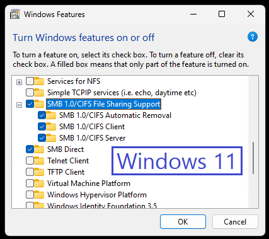The image size is (269, 239).
Task: Collapse the SMB 1.0/CIFS File Sharing Support node
Action: tap(19, 105)
